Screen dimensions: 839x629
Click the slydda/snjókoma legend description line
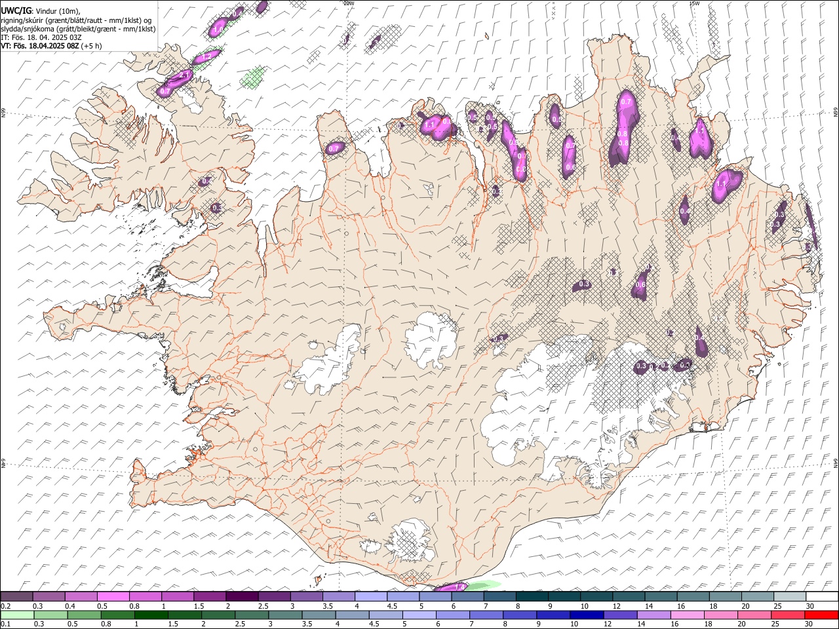click(x=78, y=29)
